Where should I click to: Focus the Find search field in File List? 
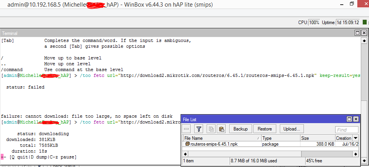coord(347,130)
